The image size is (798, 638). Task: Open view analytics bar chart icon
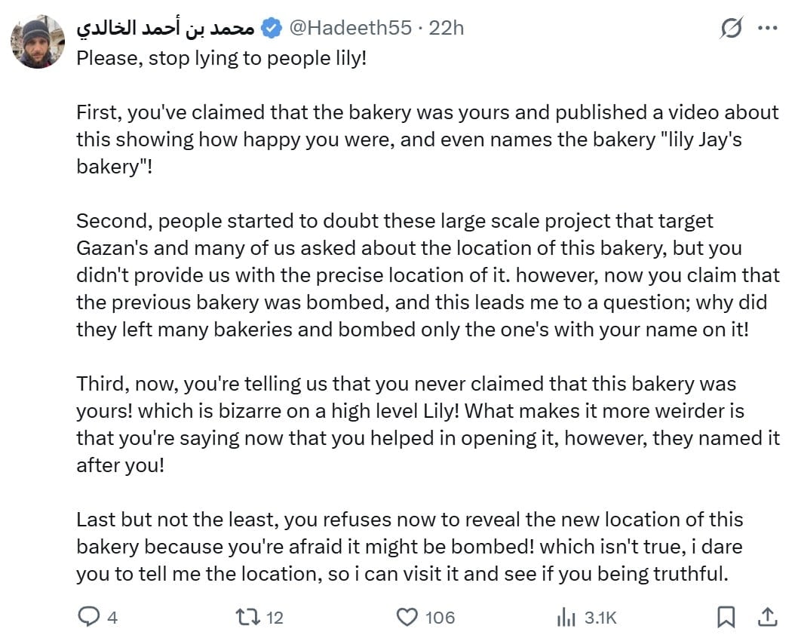[x=566, y=617]
